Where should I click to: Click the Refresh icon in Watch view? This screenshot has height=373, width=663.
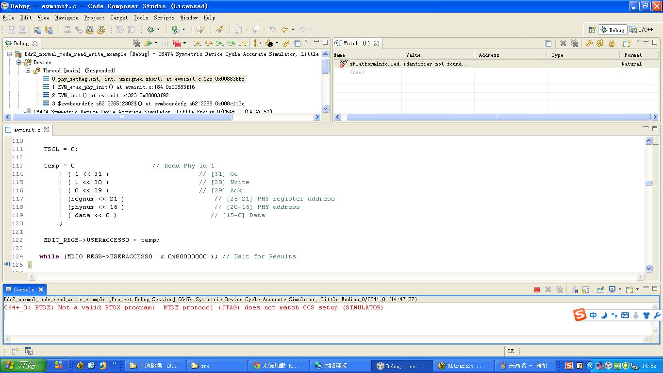(x=589, y=43)
